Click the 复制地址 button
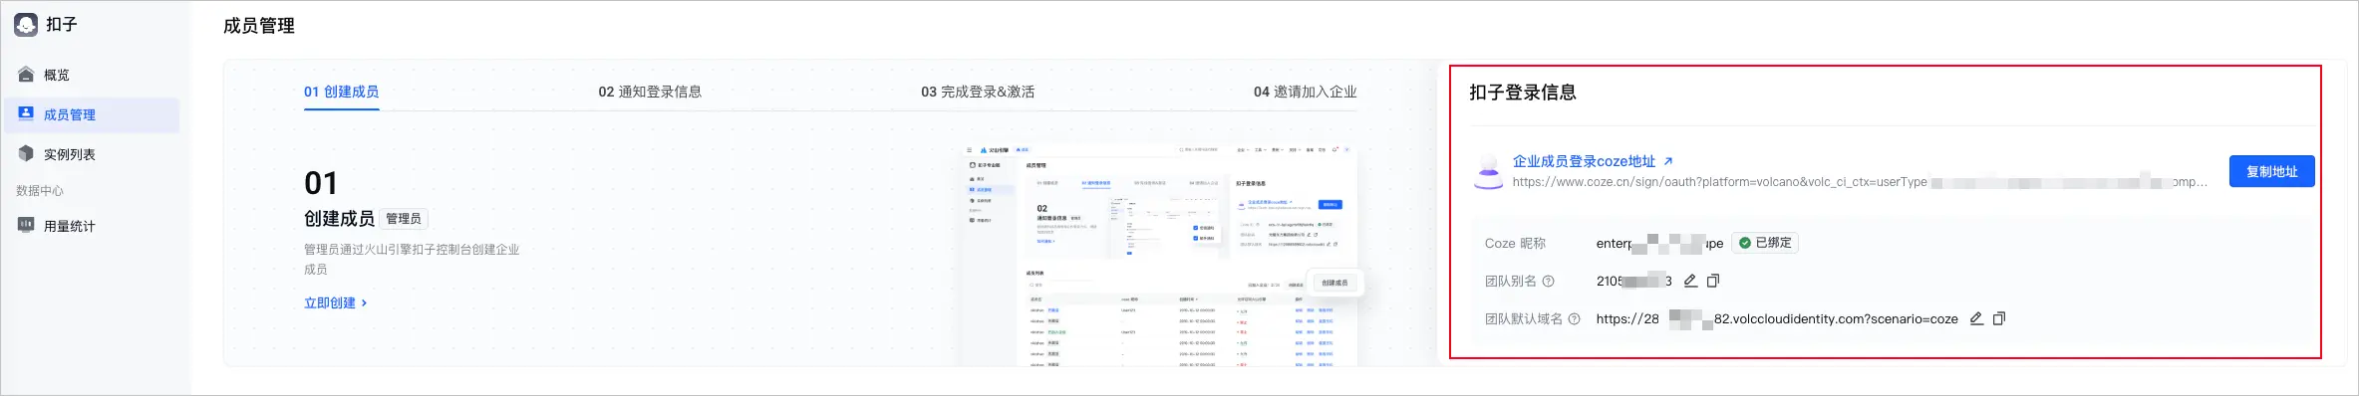 (x=2271, y=171)
